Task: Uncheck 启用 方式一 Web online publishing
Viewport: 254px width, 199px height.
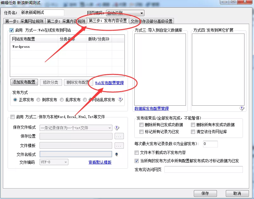Action: (12, 30)
